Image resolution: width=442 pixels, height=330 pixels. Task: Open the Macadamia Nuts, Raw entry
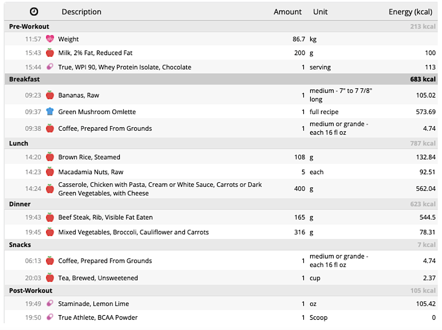pyautogui.click(x=90, y=172)
